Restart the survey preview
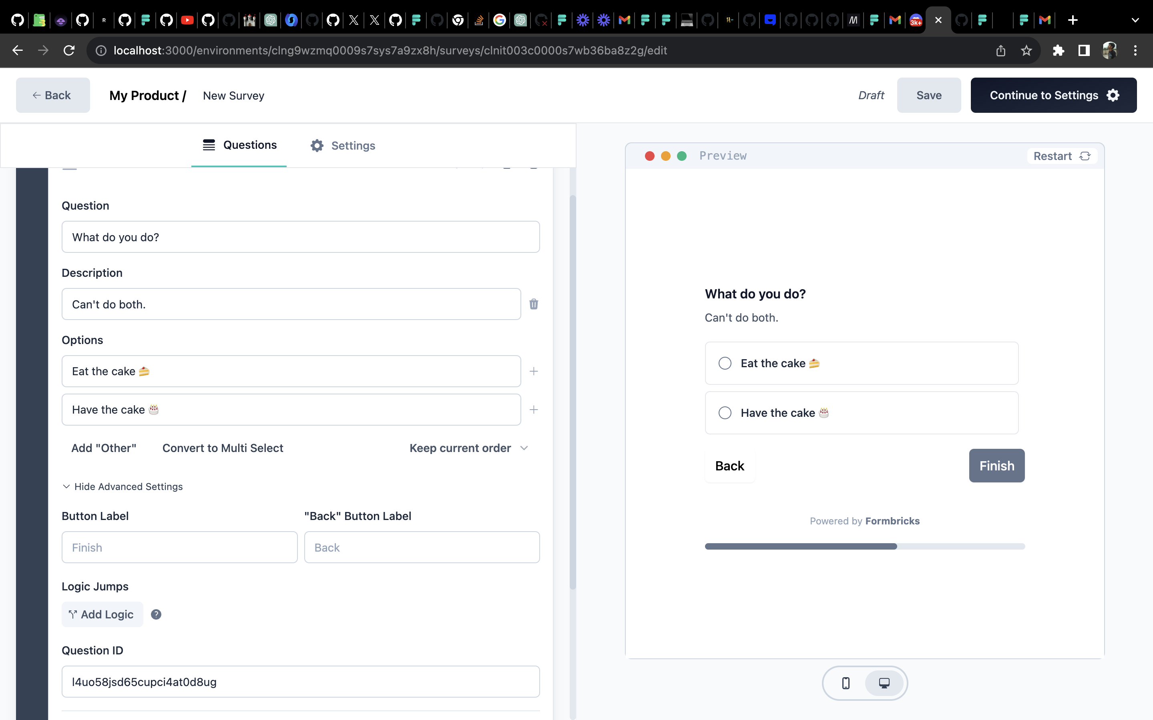 [1062, 156]
